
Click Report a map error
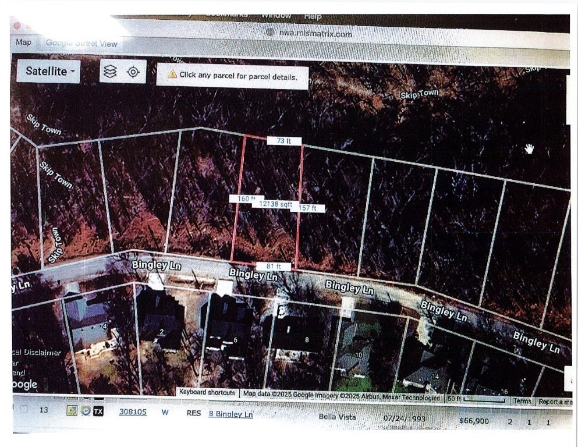point(557,401)
